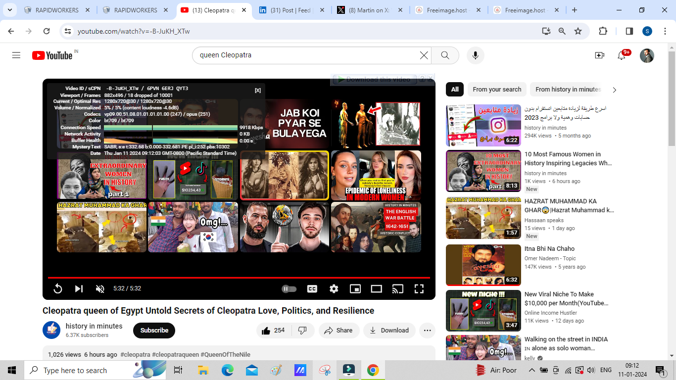Open New Viral Niche To Make video title

[x=566, y=299]
